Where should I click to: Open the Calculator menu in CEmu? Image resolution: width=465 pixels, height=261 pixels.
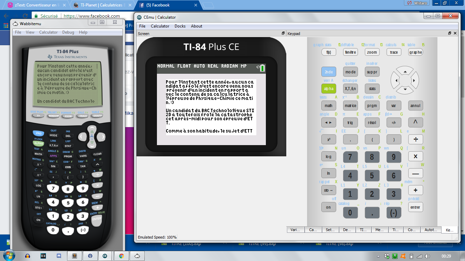(160, 26)
